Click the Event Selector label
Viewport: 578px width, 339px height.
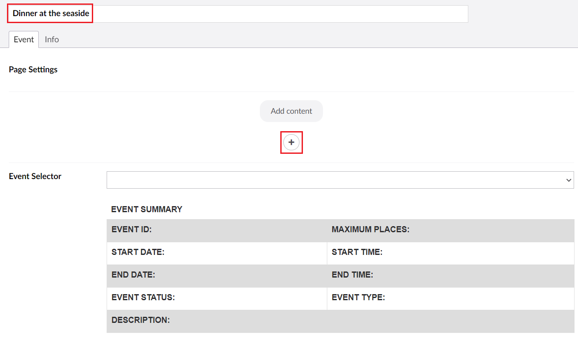pyautogui.click(x=35, y=176)
